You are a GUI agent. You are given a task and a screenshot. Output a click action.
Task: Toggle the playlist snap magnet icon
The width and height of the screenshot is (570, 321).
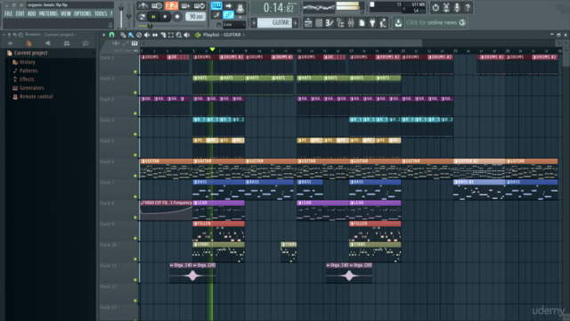[x=111, y=35]
